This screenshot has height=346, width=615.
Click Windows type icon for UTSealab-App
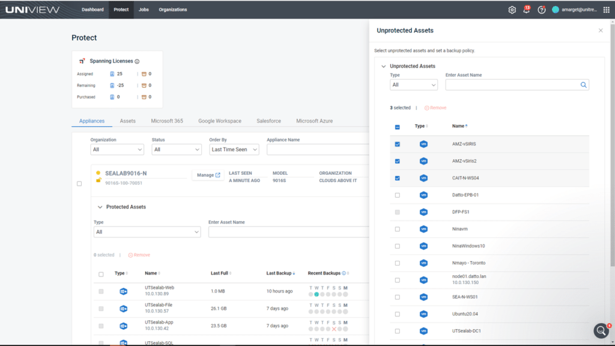coord(124,326)
